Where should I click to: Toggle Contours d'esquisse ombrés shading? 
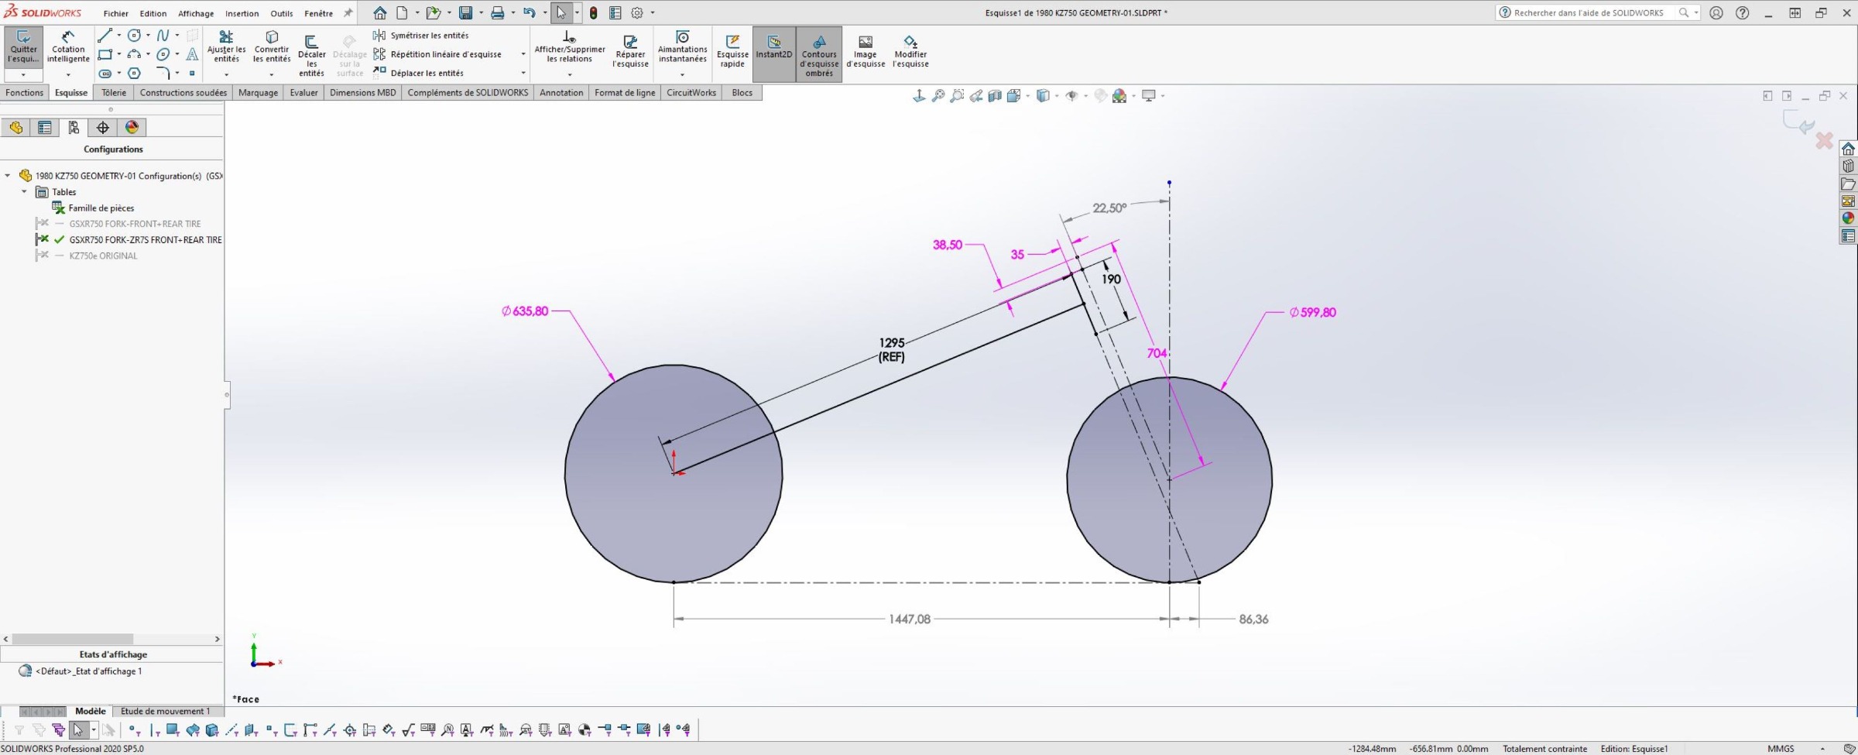click(818, 53)
